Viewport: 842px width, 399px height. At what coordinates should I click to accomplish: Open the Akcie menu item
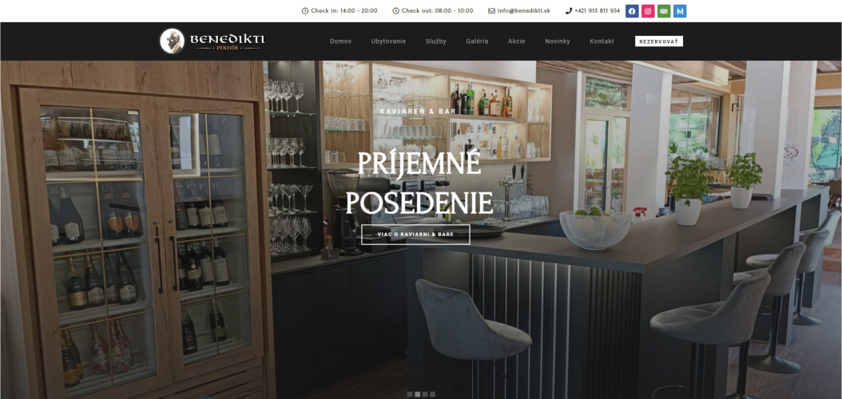click(517, 41)
